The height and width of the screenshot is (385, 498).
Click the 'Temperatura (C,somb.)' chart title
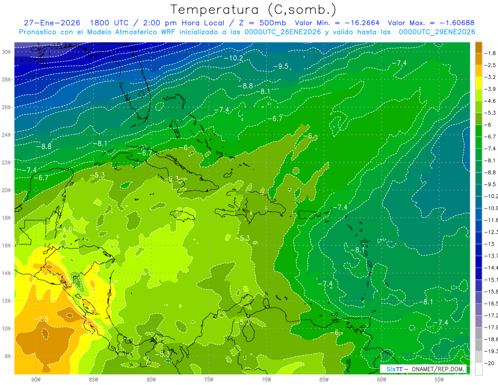[253, 10]
